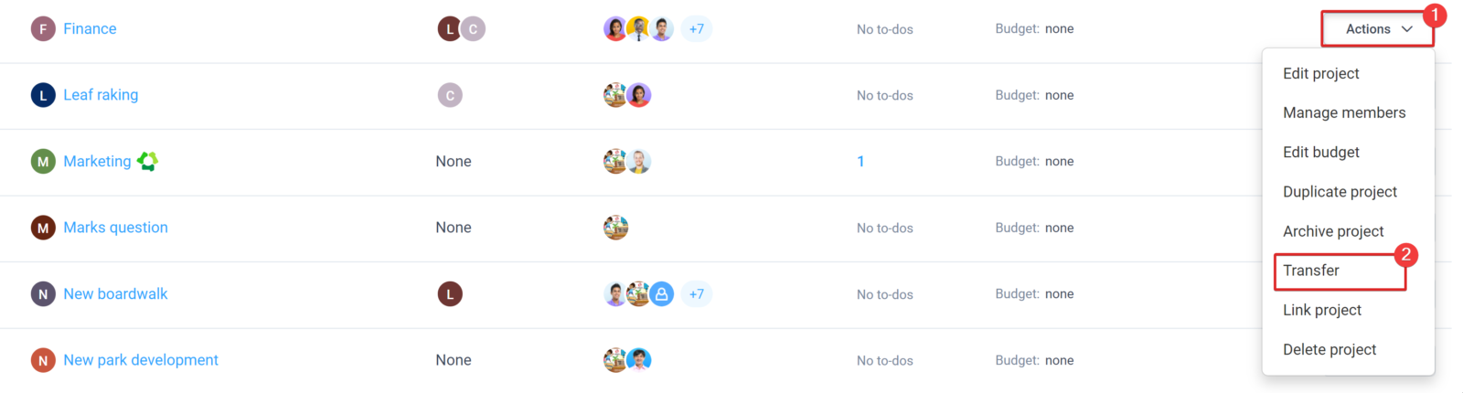This screenshot has width=1463, height=393.
Task: Click the Leaf raking L avatar icon
Action: (x=43, y=95)
